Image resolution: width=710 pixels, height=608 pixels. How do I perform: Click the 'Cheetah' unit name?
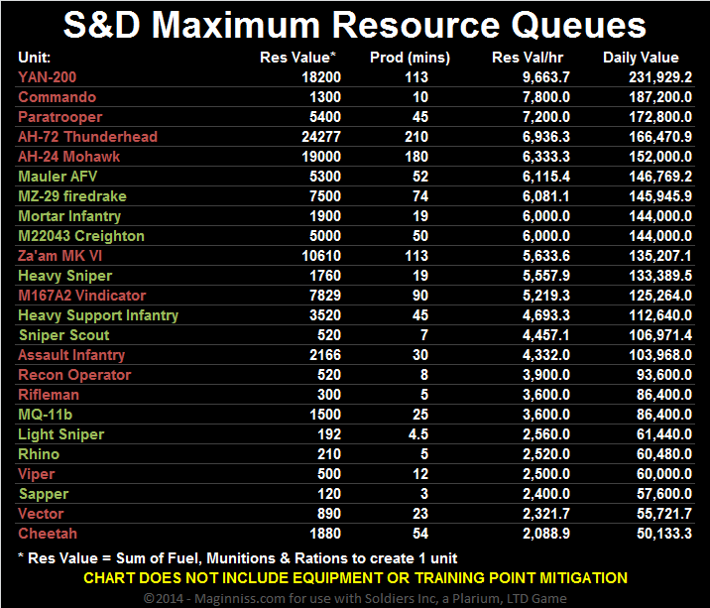[x=48, y=534]
